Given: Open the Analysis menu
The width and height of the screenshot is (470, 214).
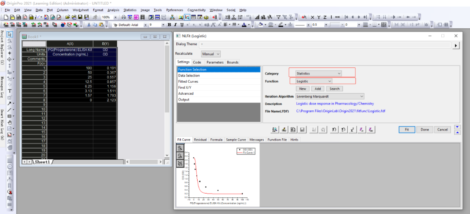Looking at the screenshot, I should (x=113, y=10).
